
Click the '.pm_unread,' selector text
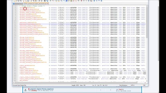coord(24,80)
